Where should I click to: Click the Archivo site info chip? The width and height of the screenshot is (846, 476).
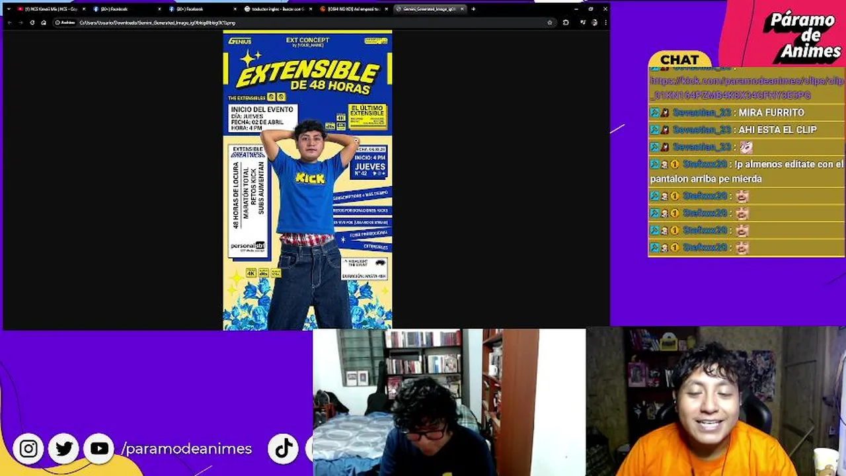(64, 22)
